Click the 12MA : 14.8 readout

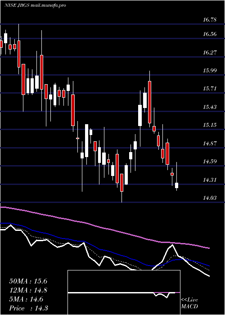pos(28,290)
